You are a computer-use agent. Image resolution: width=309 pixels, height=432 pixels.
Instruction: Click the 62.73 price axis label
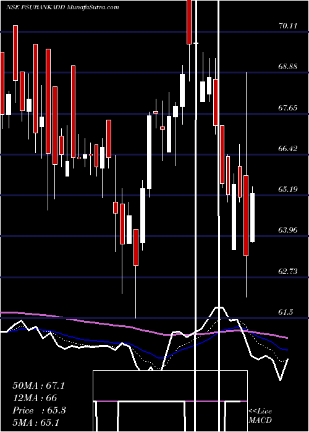tap(288, 272)
